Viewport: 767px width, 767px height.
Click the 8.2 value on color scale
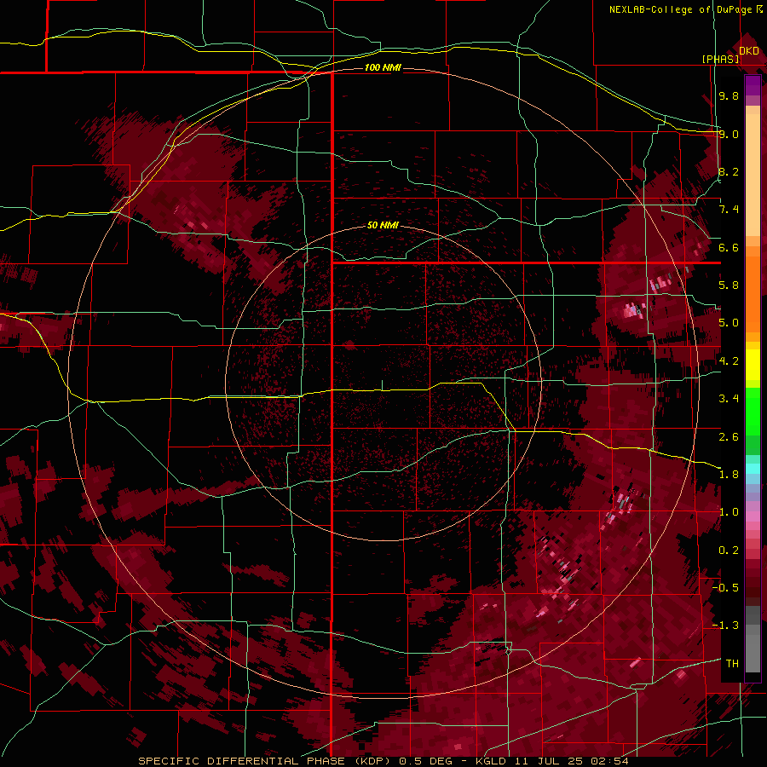click(729, 171)
